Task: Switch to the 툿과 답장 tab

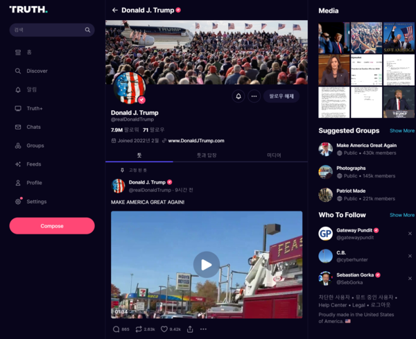Action: 207,155
